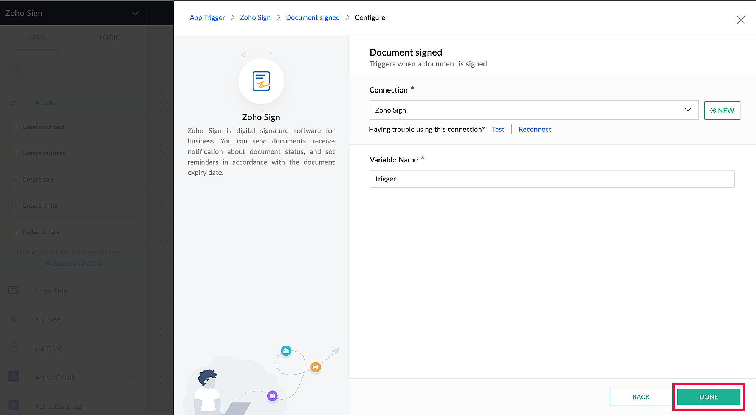Open the Zoho Sign header dropdown arrow
The width and height of the screenshot is (756, 415).
point(135,13)
